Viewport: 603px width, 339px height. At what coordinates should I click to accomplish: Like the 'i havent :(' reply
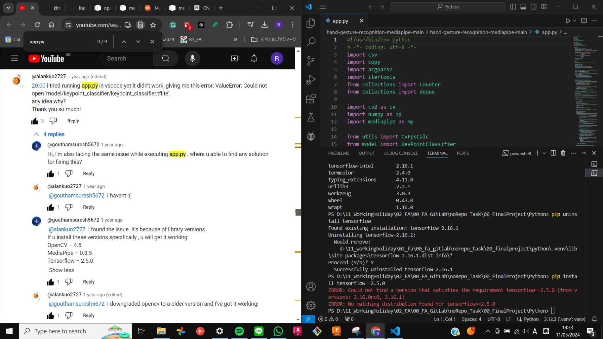tap(50, 207)
